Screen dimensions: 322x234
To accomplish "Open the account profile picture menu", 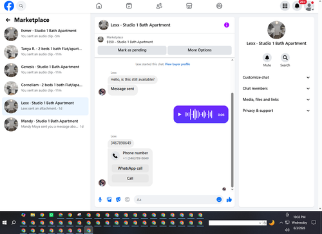I will (x=309, y=6).
